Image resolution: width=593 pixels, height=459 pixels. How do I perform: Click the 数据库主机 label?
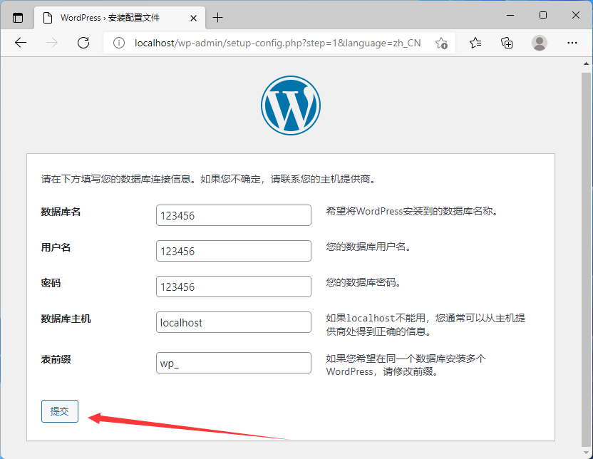click(66, 319)
